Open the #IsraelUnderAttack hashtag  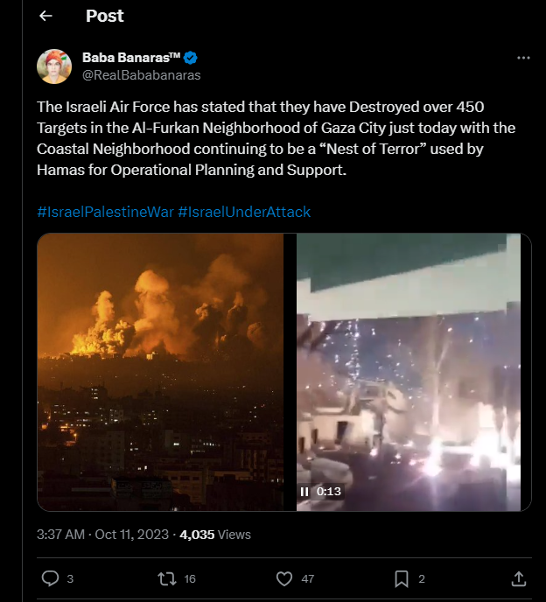tap(244, 212)
